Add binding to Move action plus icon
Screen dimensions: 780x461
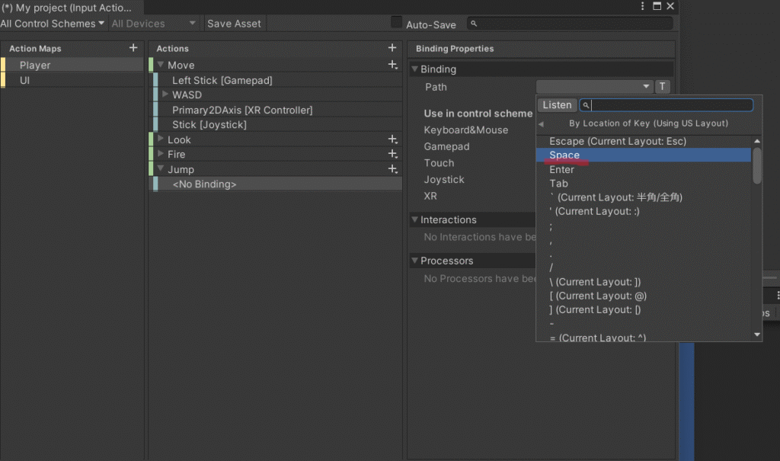pos(392,66)
